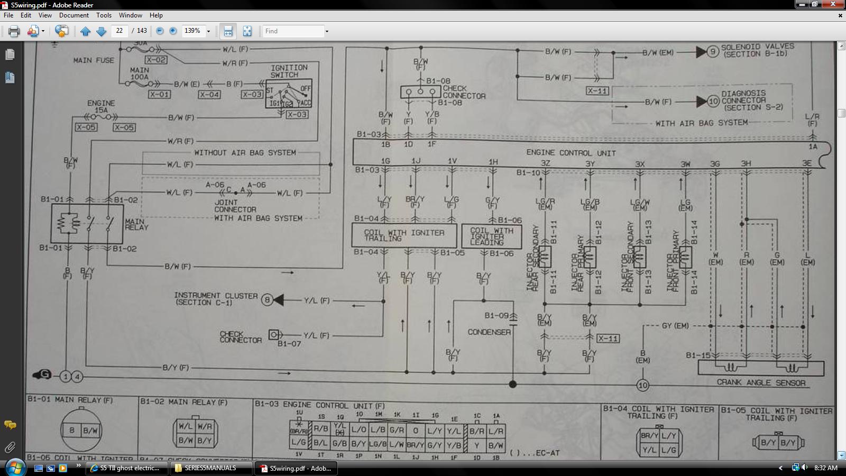
Task: Expand the zoom percentage dropdown
Action: click(208, 31)
